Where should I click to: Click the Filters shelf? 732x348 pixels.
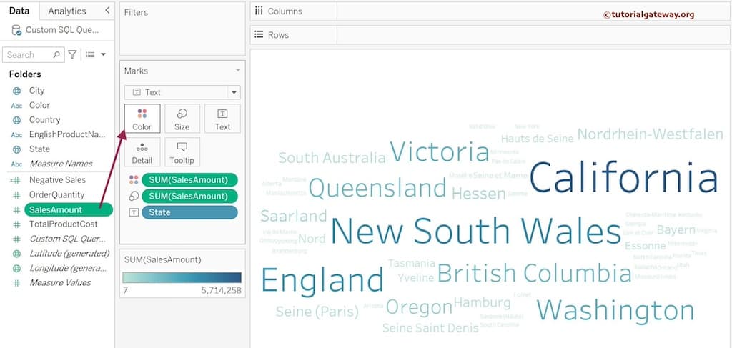click(x=182, y=29)
